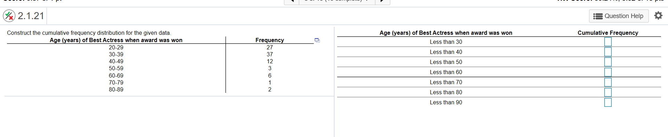Click the Less than 60 answer box
Screen dimensions: 668x137
tap(608, 72)
